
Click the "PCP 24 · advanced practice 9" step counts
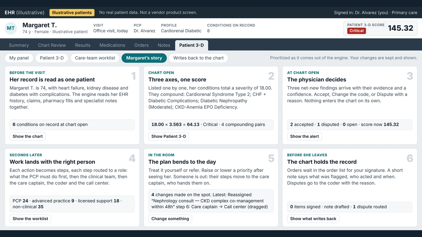coord(72,204)
